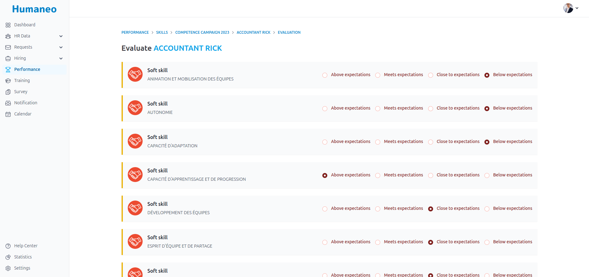Select Close to expectations for Autonomie

click(x=431, y=109)
